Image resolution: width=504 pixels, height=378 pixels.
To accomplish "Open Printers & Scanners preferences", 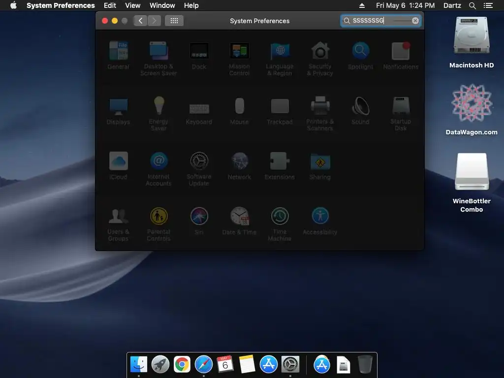I will (320, 114).
